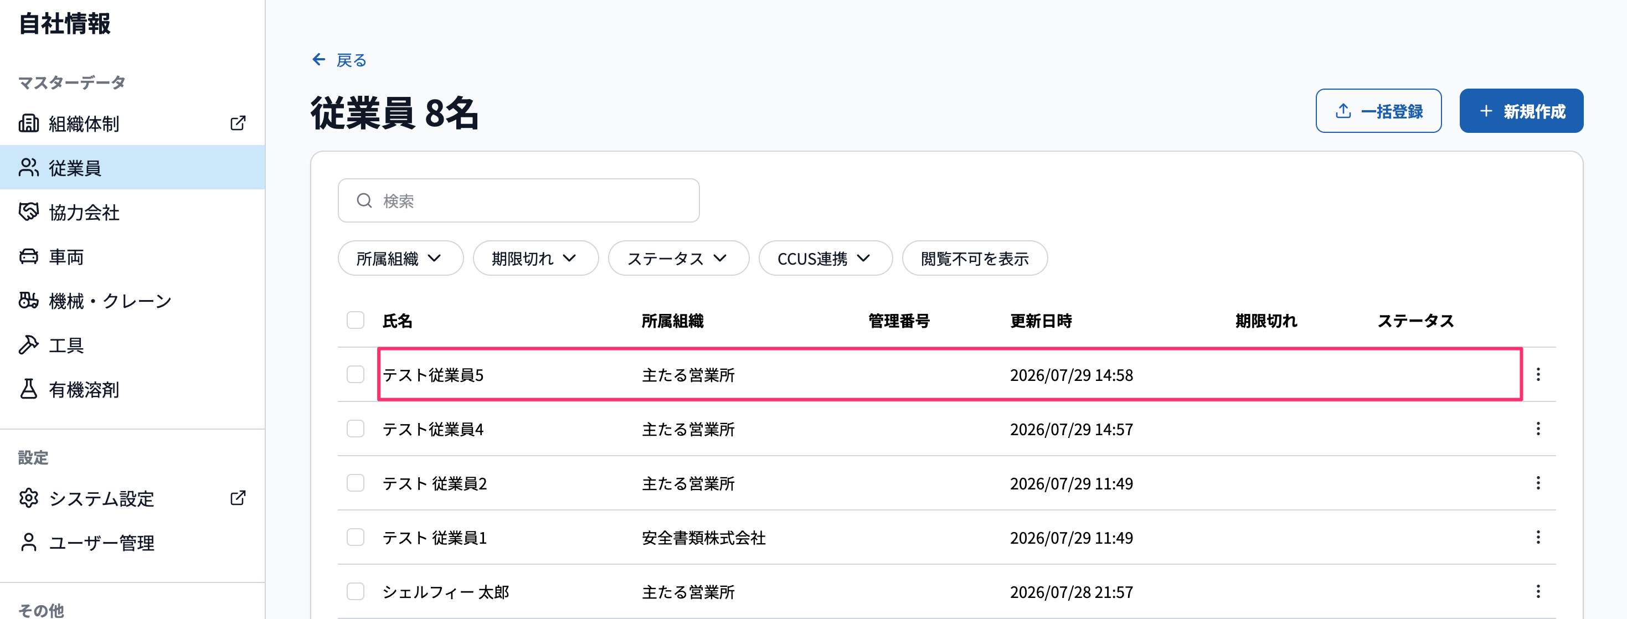The height and width of the screenshot is (619, 1627).
Task: Click the 従業員 8名 page heading
Action: point(395,114)
